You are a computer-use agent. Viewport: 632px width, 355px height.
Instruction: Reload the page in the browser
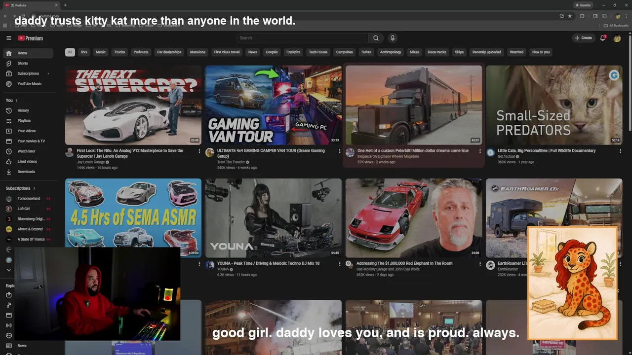(23, 16)
